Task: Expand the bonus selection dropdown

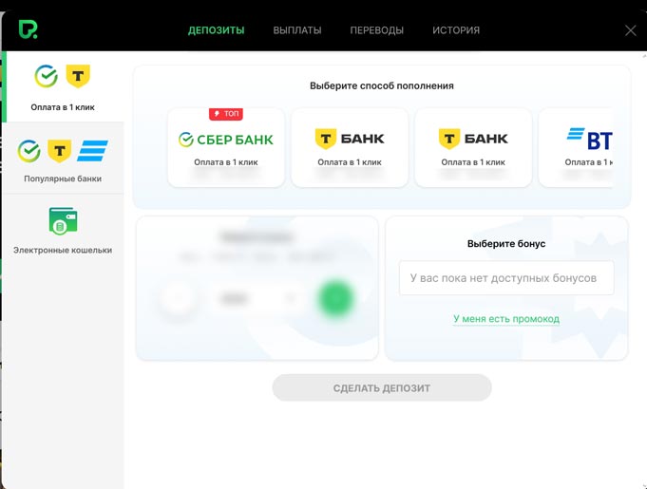Action: tap(505, 278)
